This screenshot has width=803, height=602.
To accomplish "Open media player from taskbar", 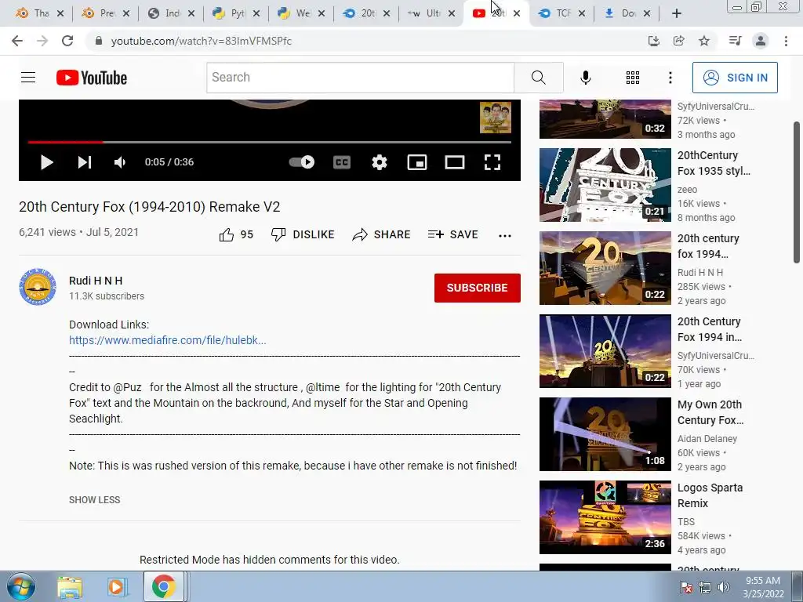I will pyautogui.click(x=116, y=586).
